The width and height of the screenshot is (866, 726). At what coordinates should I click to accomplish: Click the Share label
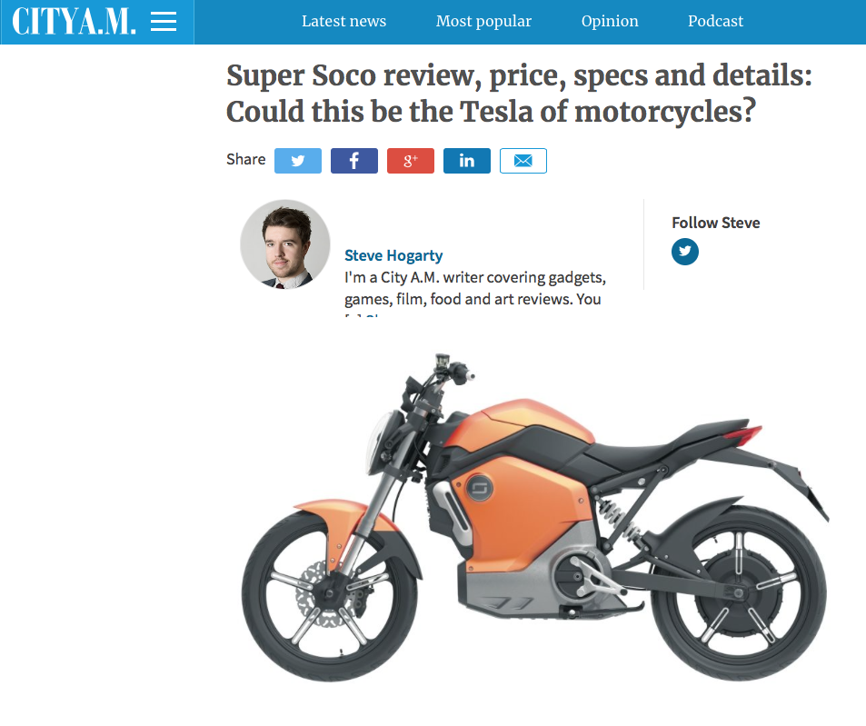245,160
